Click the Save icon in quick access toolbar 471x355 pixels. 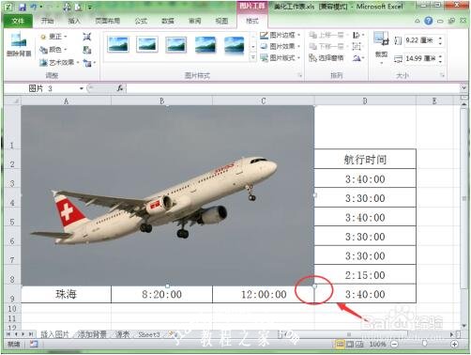23,7
